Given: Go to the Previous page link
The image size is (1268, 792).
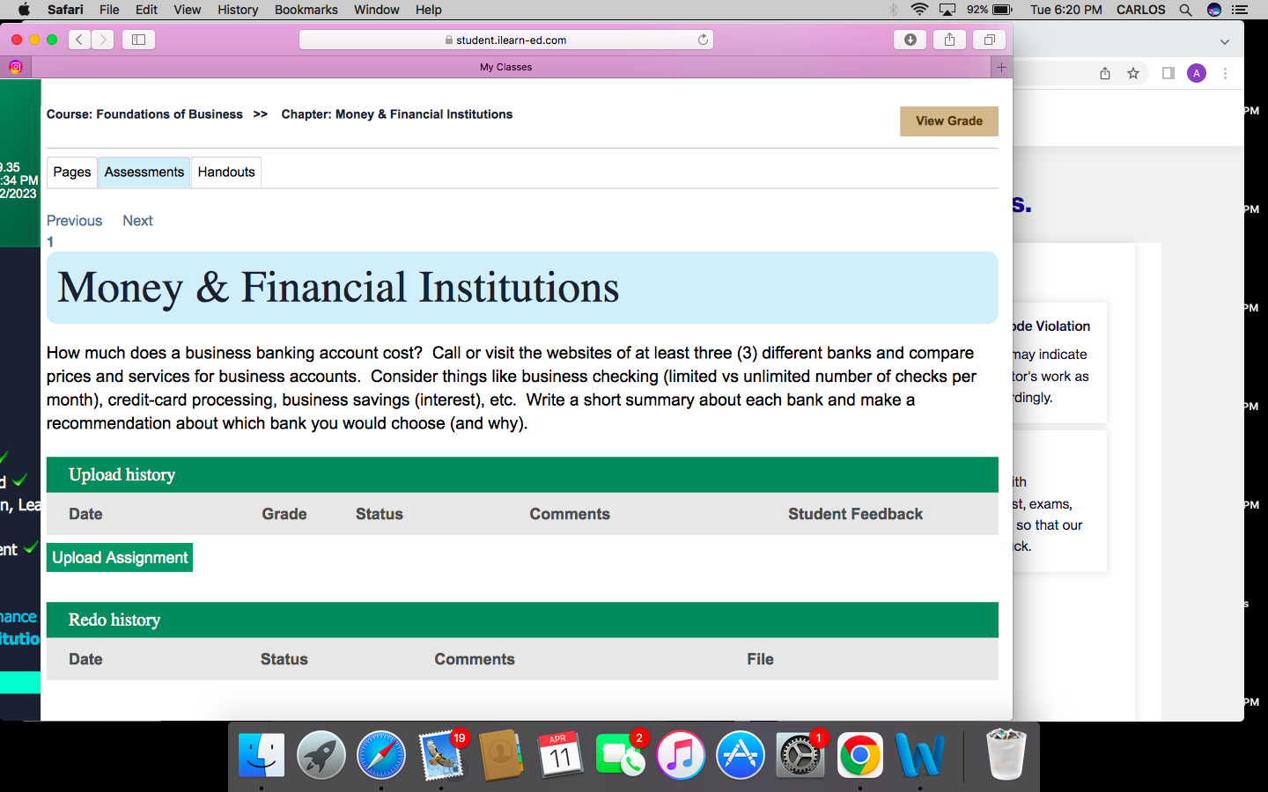Looking at the screenshot, I should coord(74,221).
